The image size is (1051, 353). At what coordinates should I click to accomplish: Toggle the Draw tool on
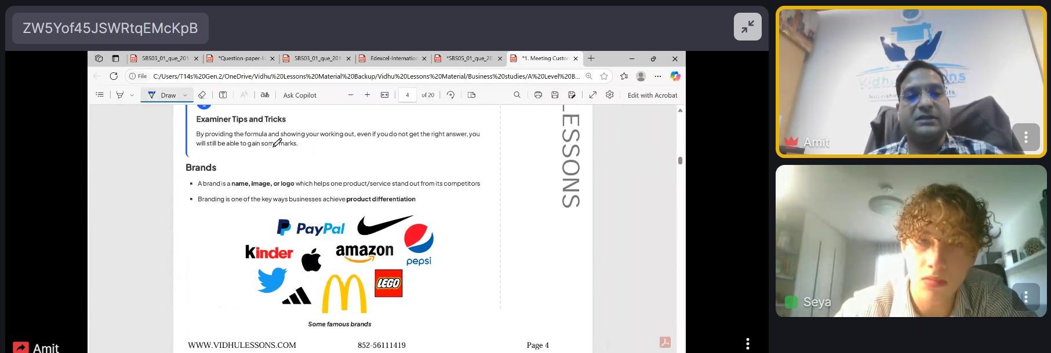point(162,95)
